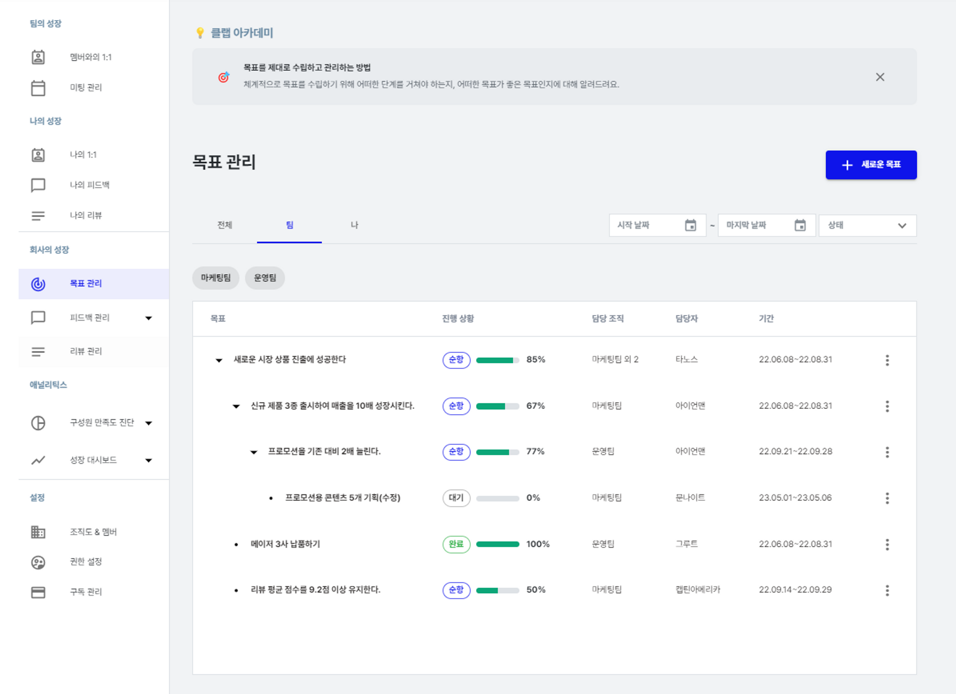Click the 목표 관리 target icon

pyautogui.click(x=38, y=283)
